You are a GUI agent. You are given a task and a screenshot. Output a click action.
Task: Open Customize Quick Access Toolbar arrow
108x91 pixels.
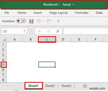(58, 21)
